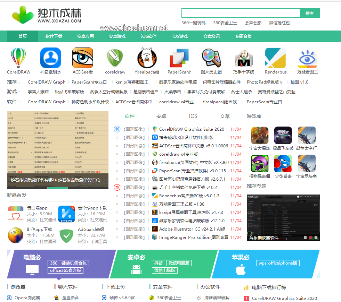
Task: Open the iOS游戏 navigation item
Action: pos(180,36)
